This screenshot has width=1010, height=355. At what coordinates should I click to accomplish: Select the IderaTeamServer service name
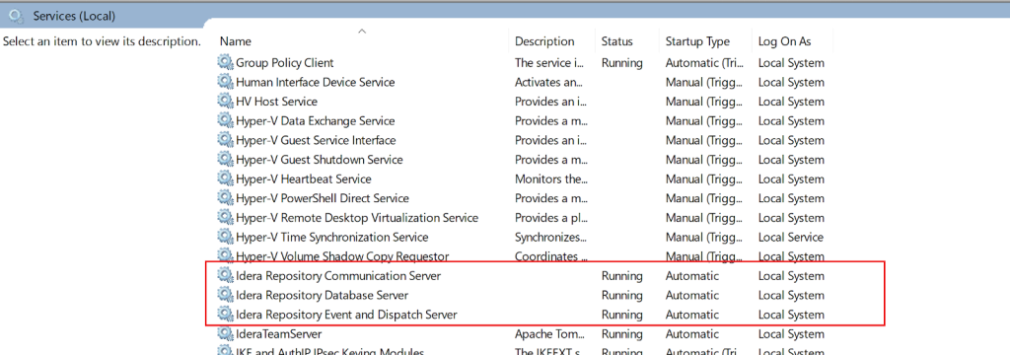coord(278,333)
